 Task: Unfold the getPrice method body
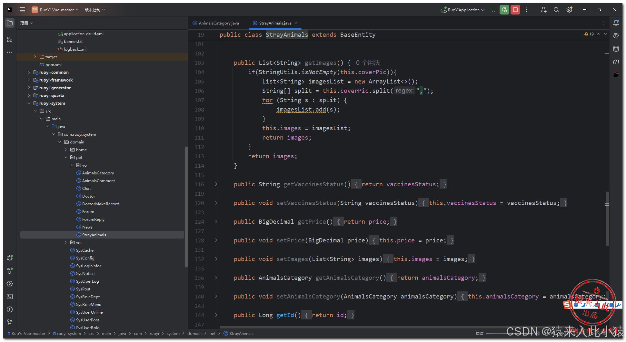coord(216,221)
